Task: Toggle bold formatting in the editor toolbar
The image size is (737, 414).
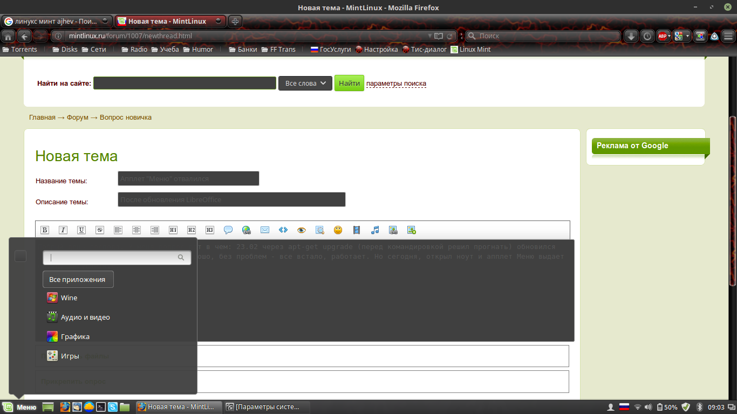Action: pyautogui.click(x=45, y=230)
